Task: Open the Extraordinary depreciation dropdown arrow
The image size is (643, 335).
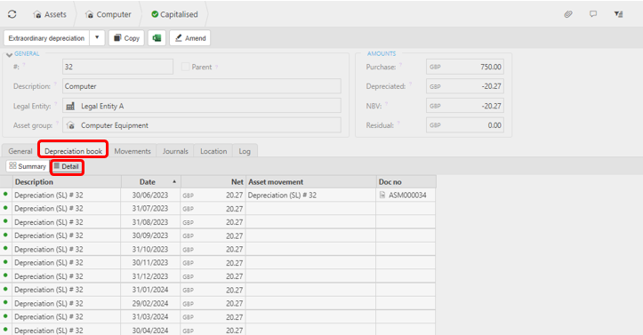Action: (97, 37)
